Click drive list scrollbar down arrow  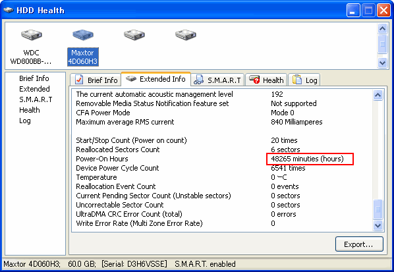point(382,63)
